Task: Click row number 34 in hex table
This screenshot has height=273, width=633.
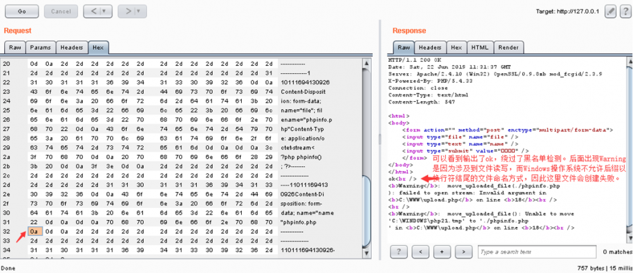Action: (6, 250)
